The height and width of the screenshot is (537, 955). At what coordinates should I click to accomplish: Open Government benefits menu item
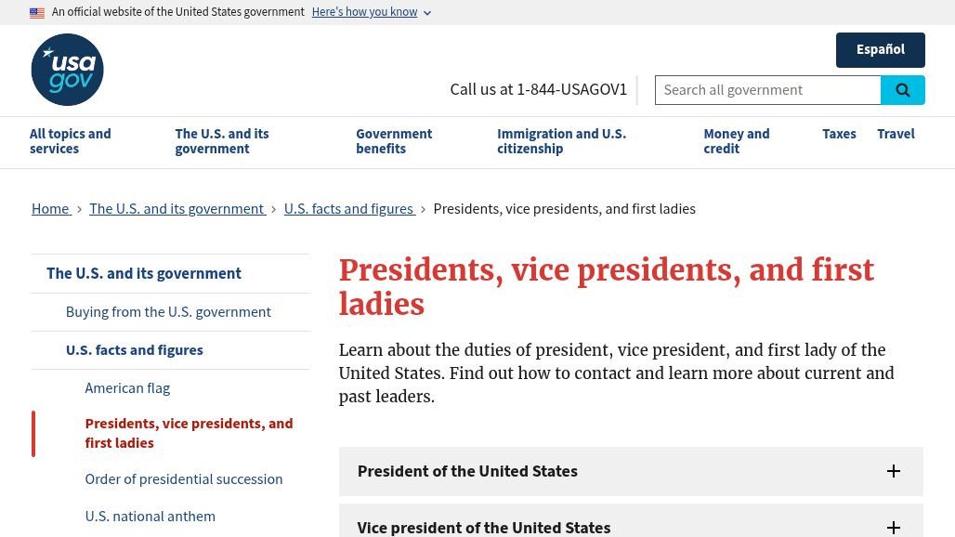[x=394, y=141]
